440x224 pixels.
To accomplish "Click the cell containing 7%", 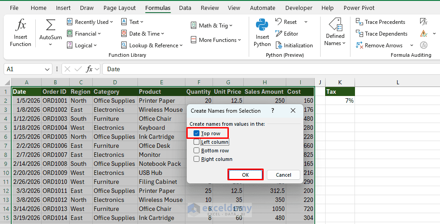I will 340,101.
